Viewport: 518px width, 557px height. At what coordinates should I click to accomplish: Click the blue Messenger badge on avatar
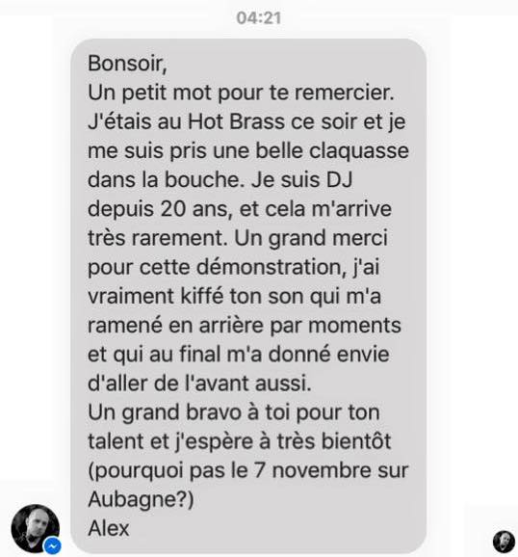tap(52, 545)
